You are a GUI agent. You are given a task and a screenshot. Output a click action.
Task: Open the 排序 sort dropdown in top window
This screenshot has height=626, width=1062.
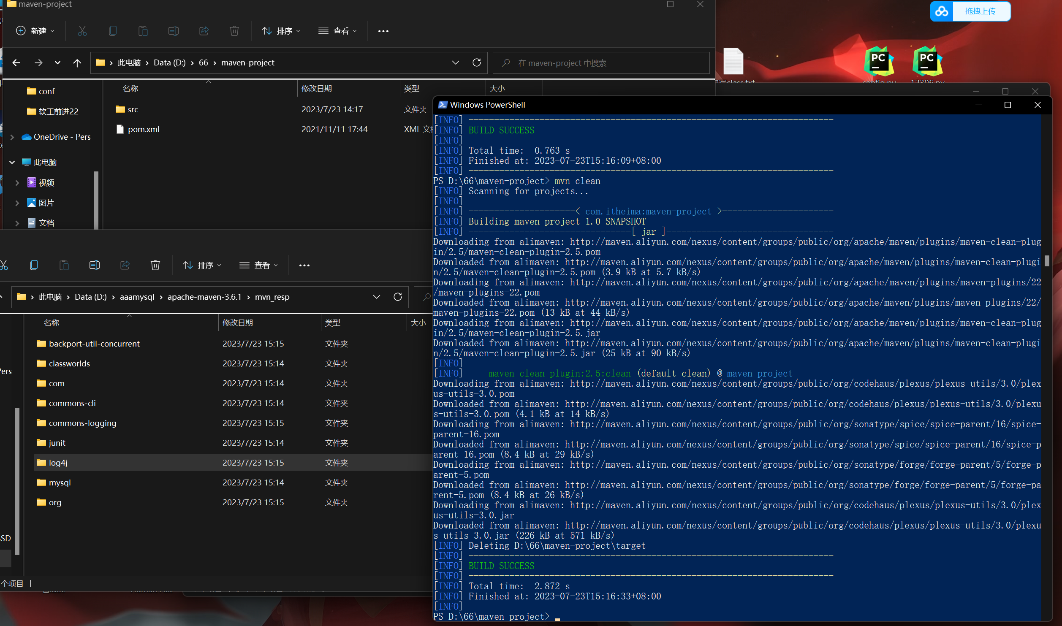[281, 31]
